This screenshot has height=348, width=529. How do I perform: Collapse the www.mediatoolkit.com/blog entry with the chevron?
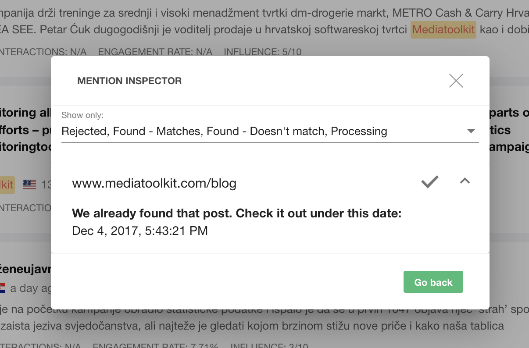465,181
